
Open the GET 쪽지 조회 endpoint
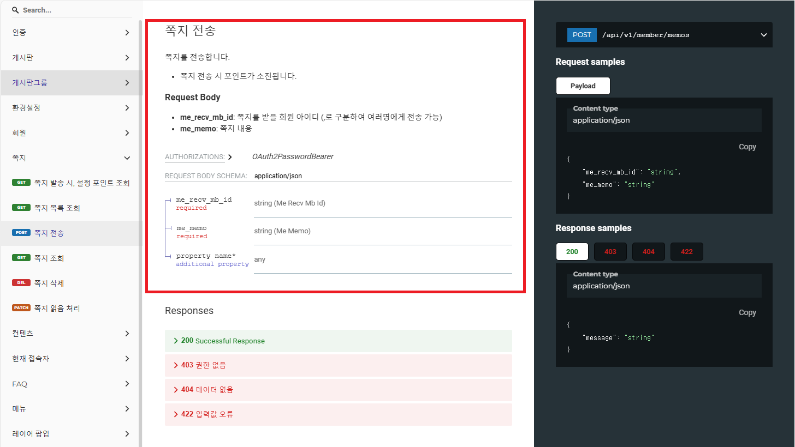click(x=49, y=258)
